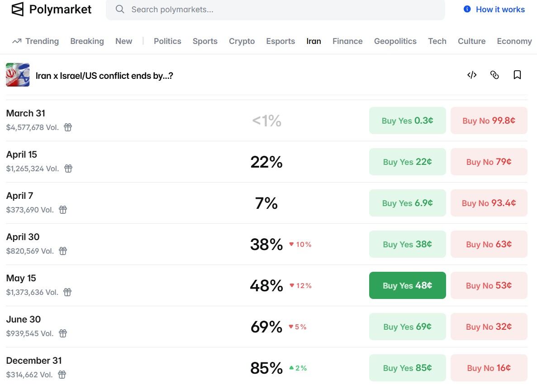Copy the market link icon
The height and width of the screenshot is (390, 537).
point(494,75)
